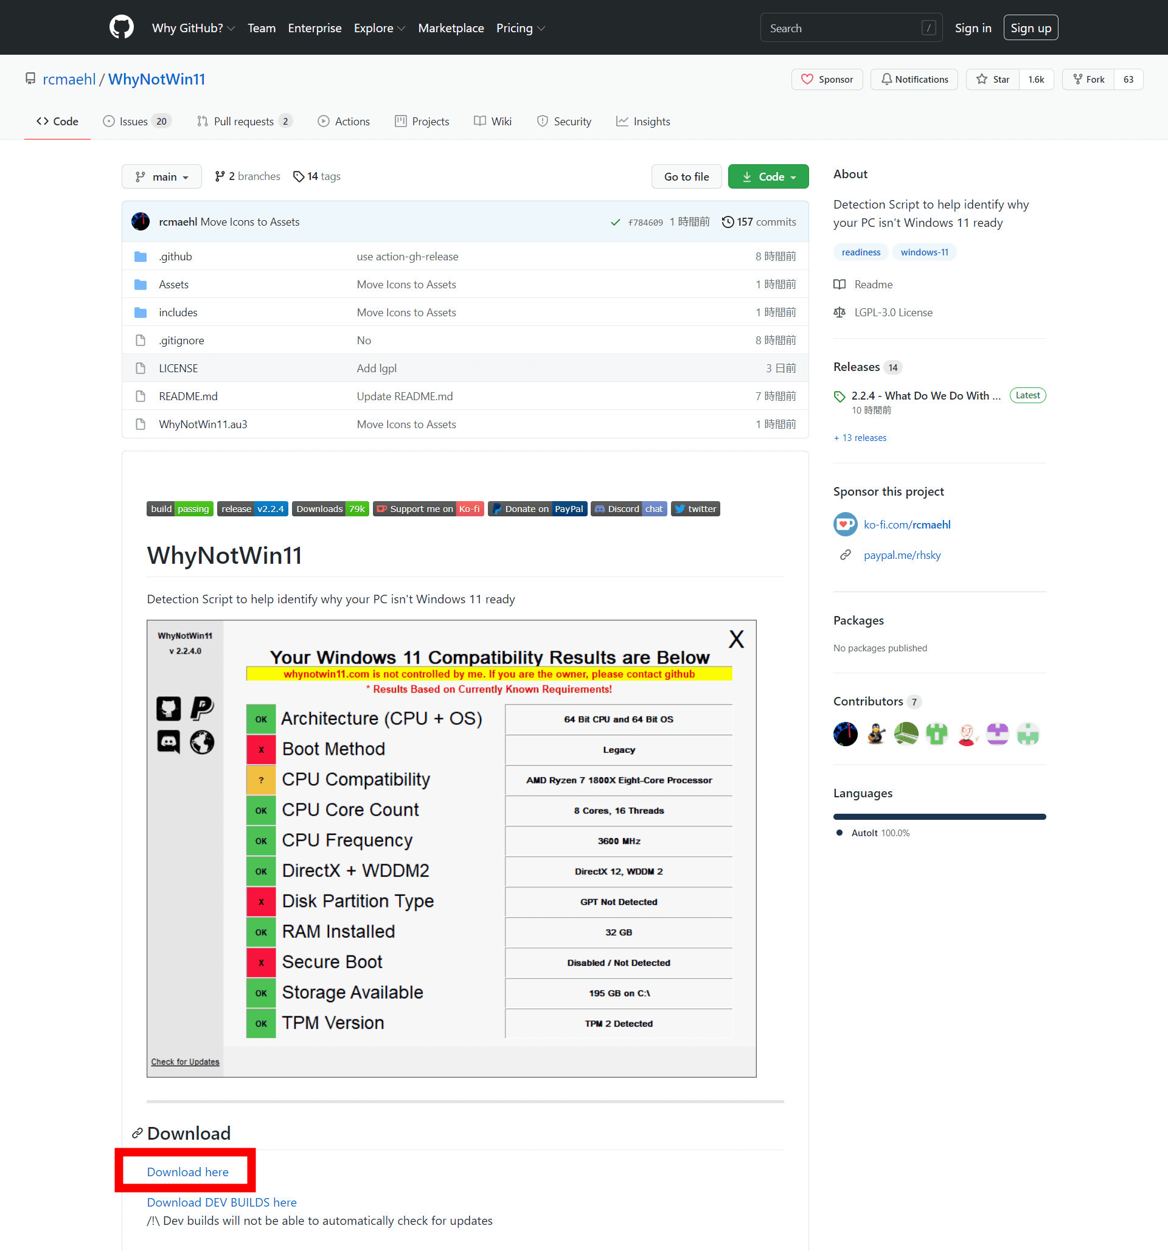Open the 2.2.4 latest release link

926,395
